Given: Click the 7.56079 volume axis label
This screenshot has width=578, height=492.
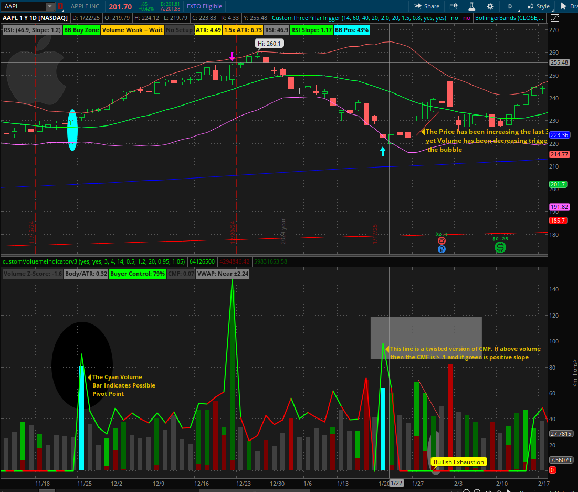Looking at the screenshot, I should [561, 460].
